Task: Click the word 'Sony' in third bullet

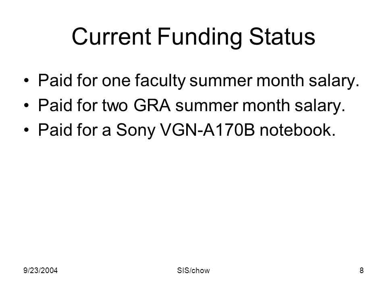Action: [x=135, y=130]
